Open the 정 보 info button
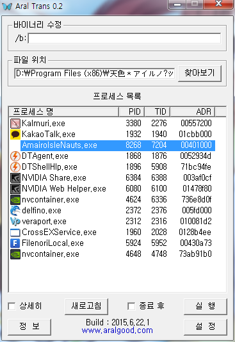 (29, 327)
